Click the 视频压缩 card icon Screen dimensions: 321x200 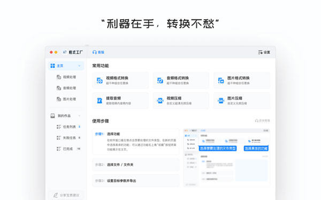point(160,101)
